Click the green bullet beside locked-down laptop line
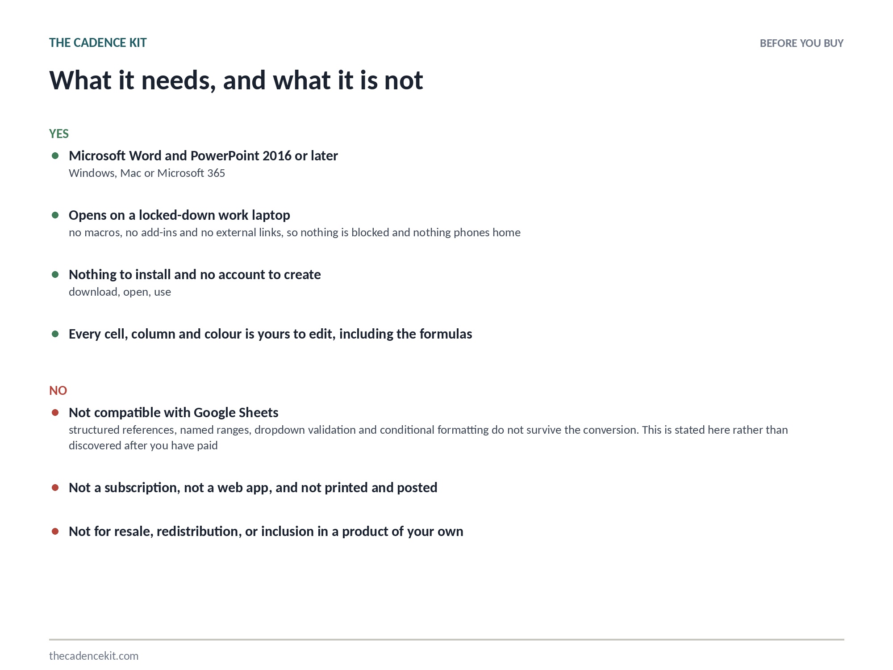This screenshot has height=670, width=893. pos(55,215)
